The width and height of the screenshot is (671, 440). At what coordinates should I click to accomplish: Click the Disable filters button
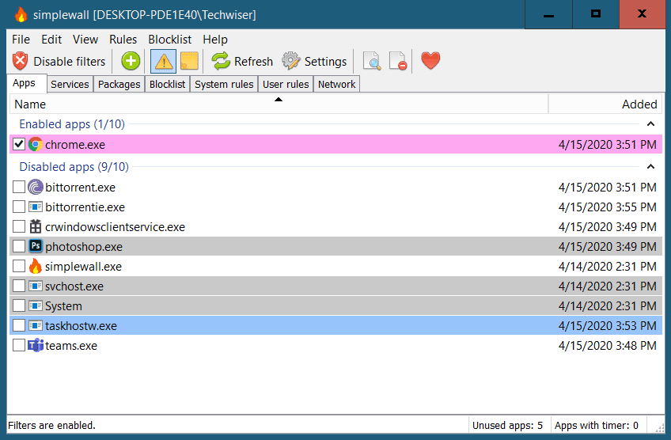pos(59,61)
